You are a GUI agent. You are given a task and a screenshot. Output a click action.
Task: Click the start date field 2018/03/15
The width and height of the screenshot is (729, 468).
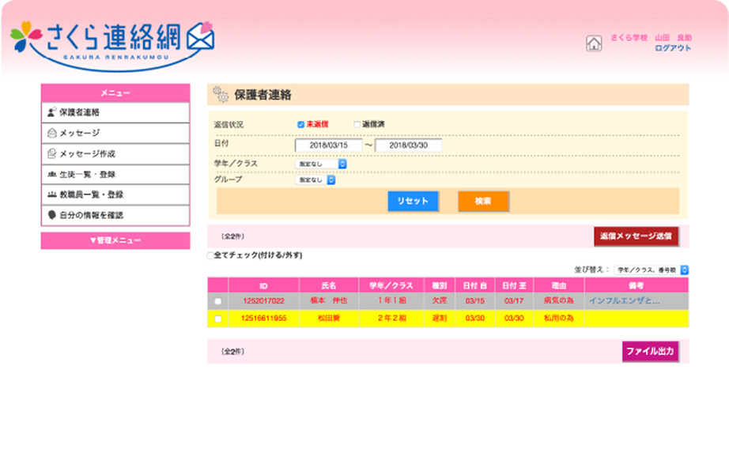point(329,145)
